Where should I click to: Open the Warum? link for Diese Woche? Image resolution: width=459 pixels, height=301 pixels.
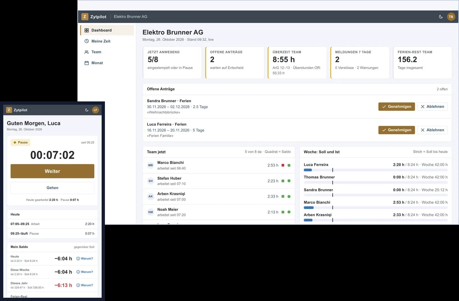[x=85, y=272]
